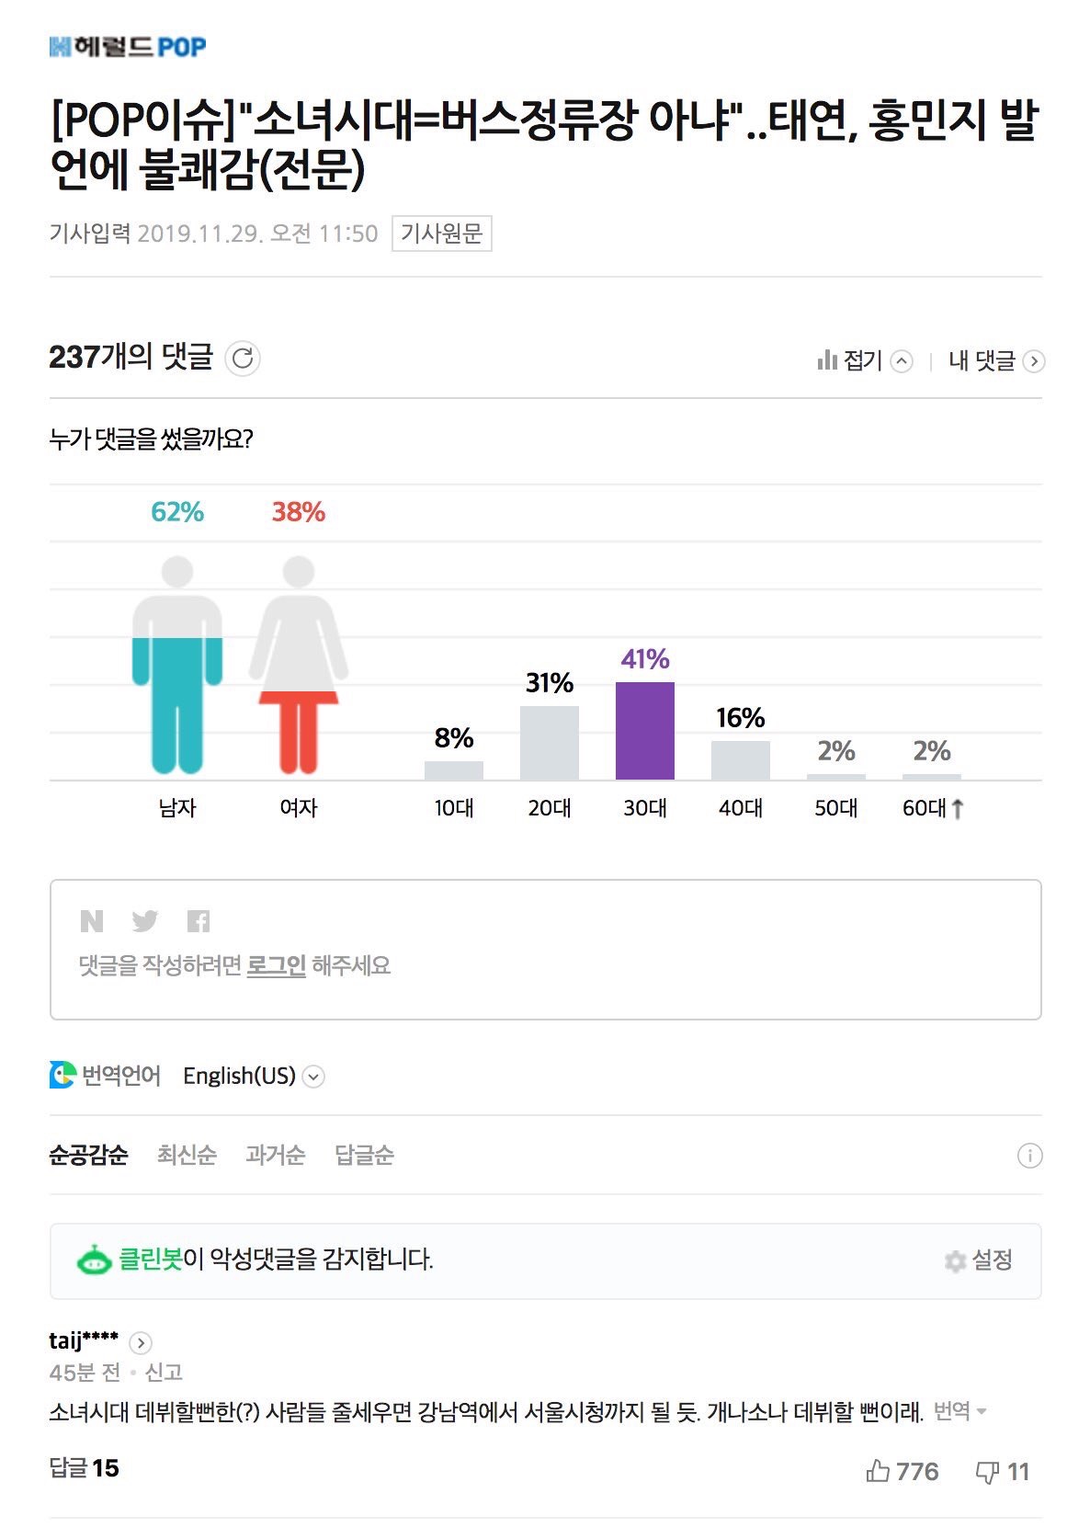Select Facebook login icon in comment box
The width and height of the screenshot is (1090, 1539).
click(x=199, y=920)
